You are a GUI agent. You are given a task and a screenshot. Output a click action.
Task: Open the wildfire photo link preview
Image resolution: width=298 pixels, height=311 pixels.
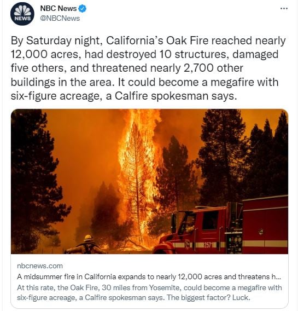click(149, 208)
